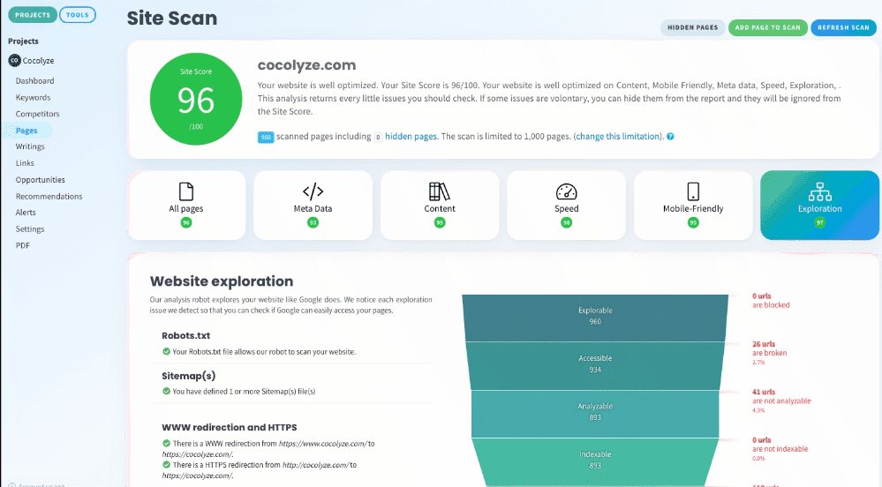Click the '0 urls are blocked' label
Image resolution: width=882 pixels, height=487 pixels.
tap(771, 300)
